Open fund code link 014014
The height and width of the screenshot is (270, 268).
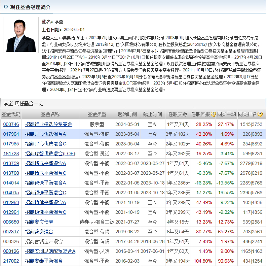pos(11,183)
